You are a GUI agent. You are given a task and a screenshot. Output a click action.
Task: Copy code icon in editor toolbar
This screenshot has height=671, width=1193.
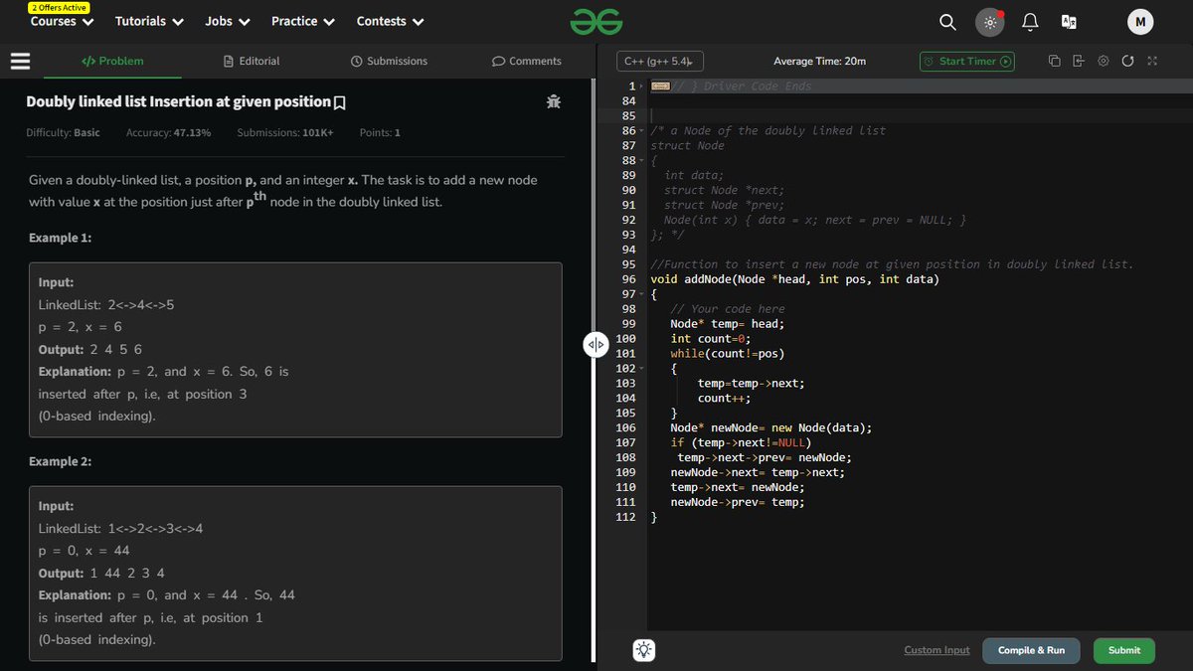tap(1055, 61)
